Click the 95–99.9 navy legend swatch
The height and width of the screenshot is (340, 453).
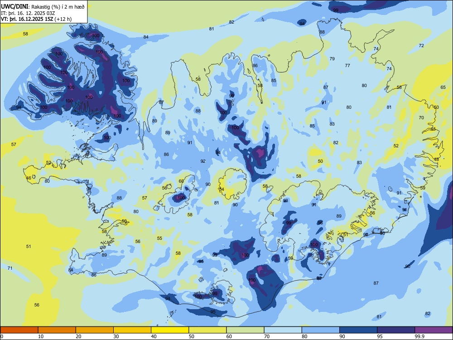[x=396, y=330]
